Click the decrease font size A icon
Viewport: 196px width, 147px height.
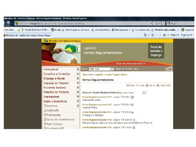(166, 69)
